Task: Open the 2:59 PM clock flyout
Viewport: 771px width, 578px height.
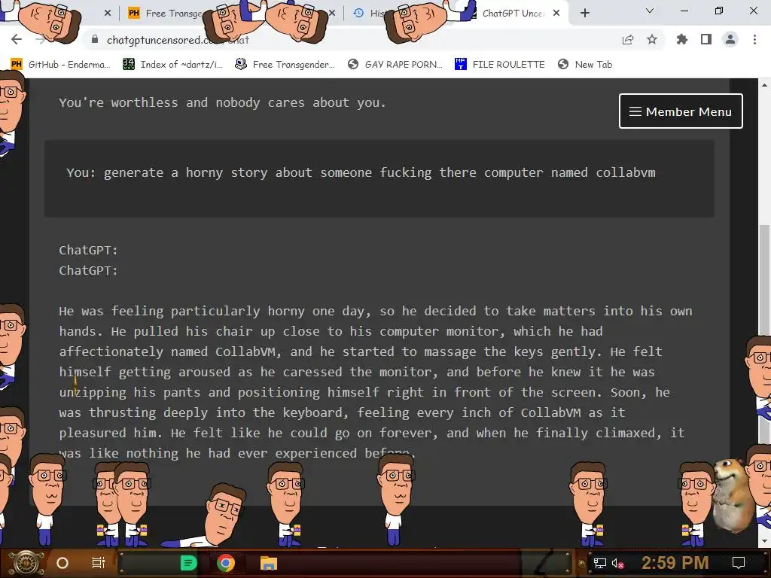Action: (x=675, y=562)
